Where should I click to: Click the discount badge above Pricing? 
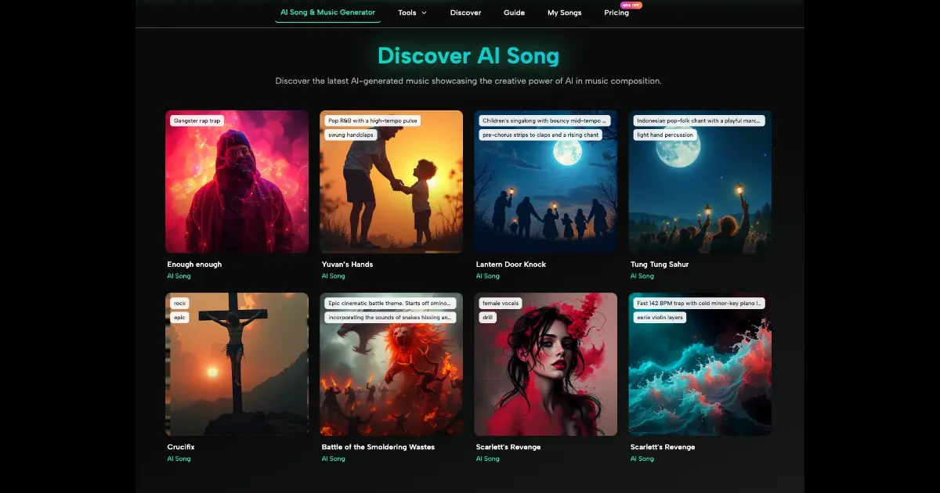(x=631, y=5)
